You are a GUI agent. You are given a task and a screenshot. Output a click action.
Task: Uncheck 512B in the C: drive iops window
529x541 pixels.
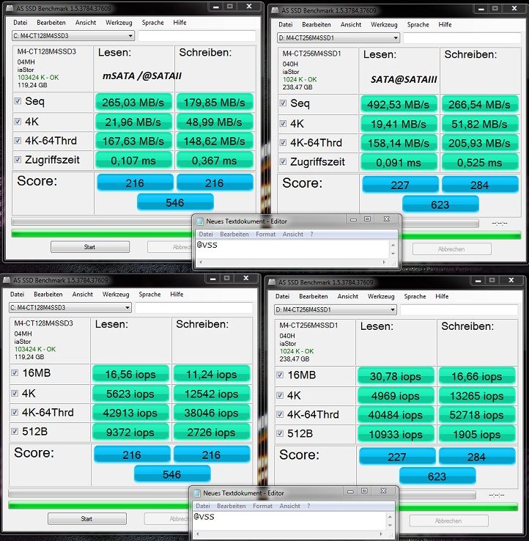15,431
